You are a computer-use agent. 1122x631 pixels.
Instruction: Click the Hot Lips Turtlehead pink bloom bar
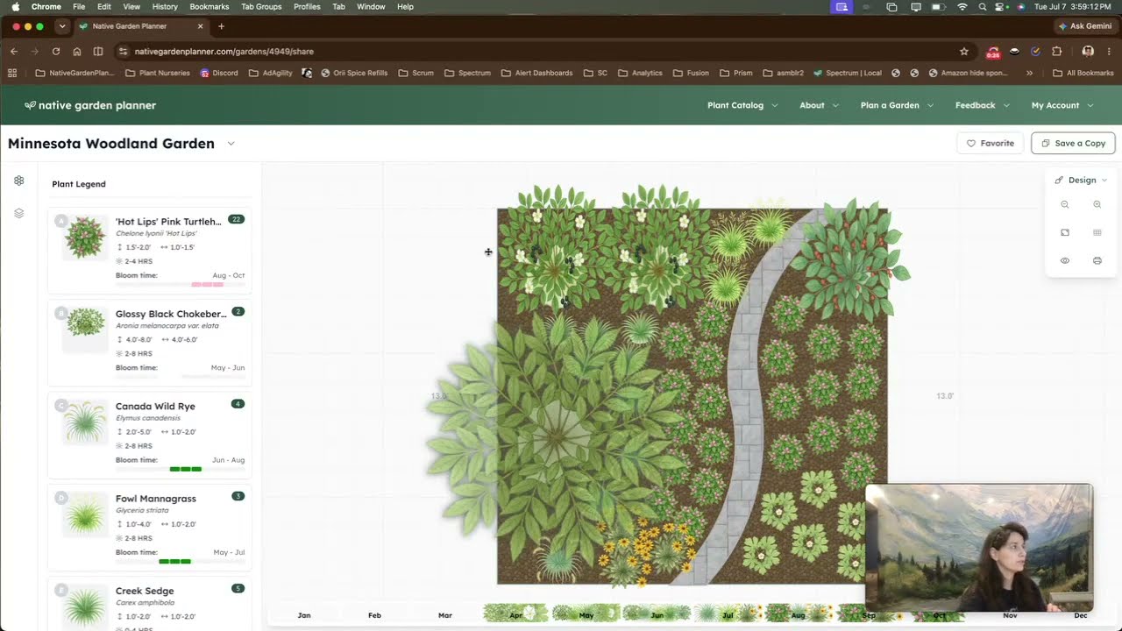click(x=208, y=284)
